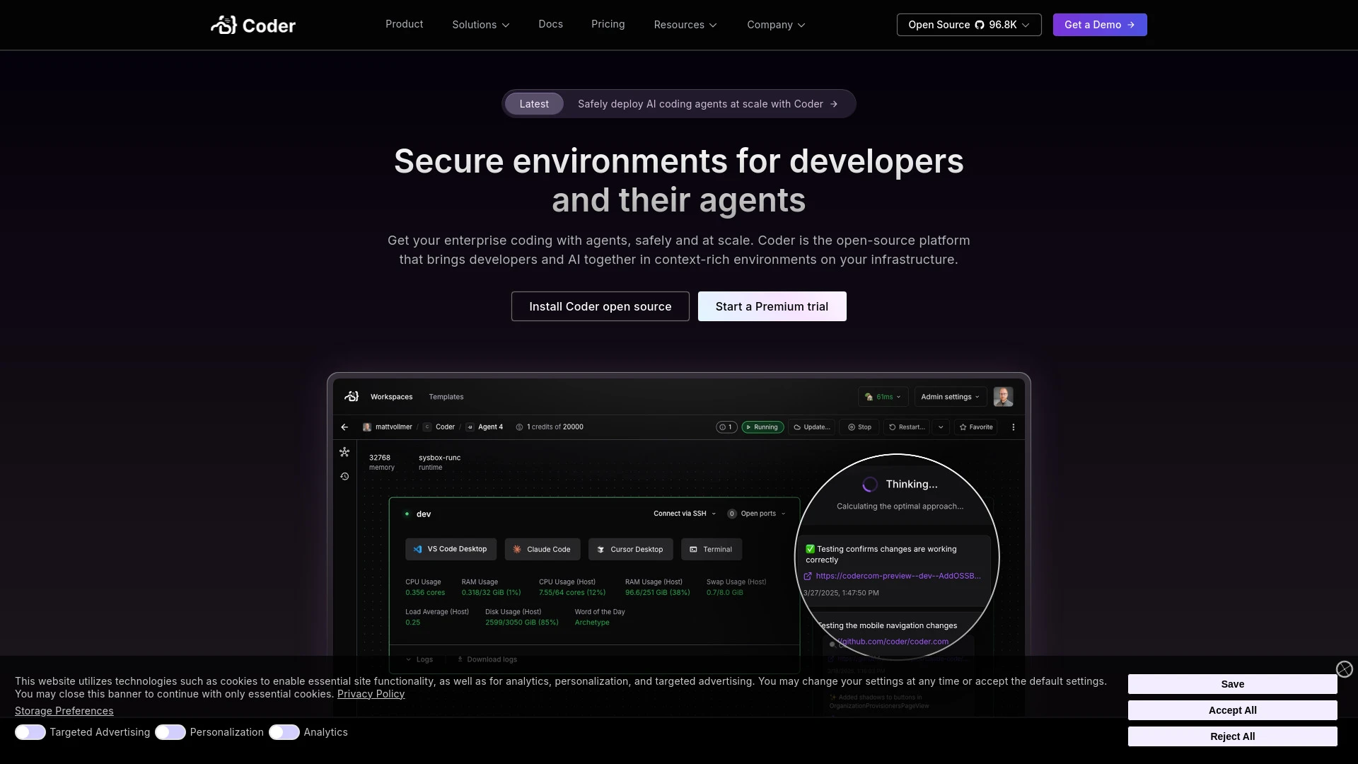The image size is (1358, 764).
Task: Open the Admin settings dropdown
Action: point(950,397)
